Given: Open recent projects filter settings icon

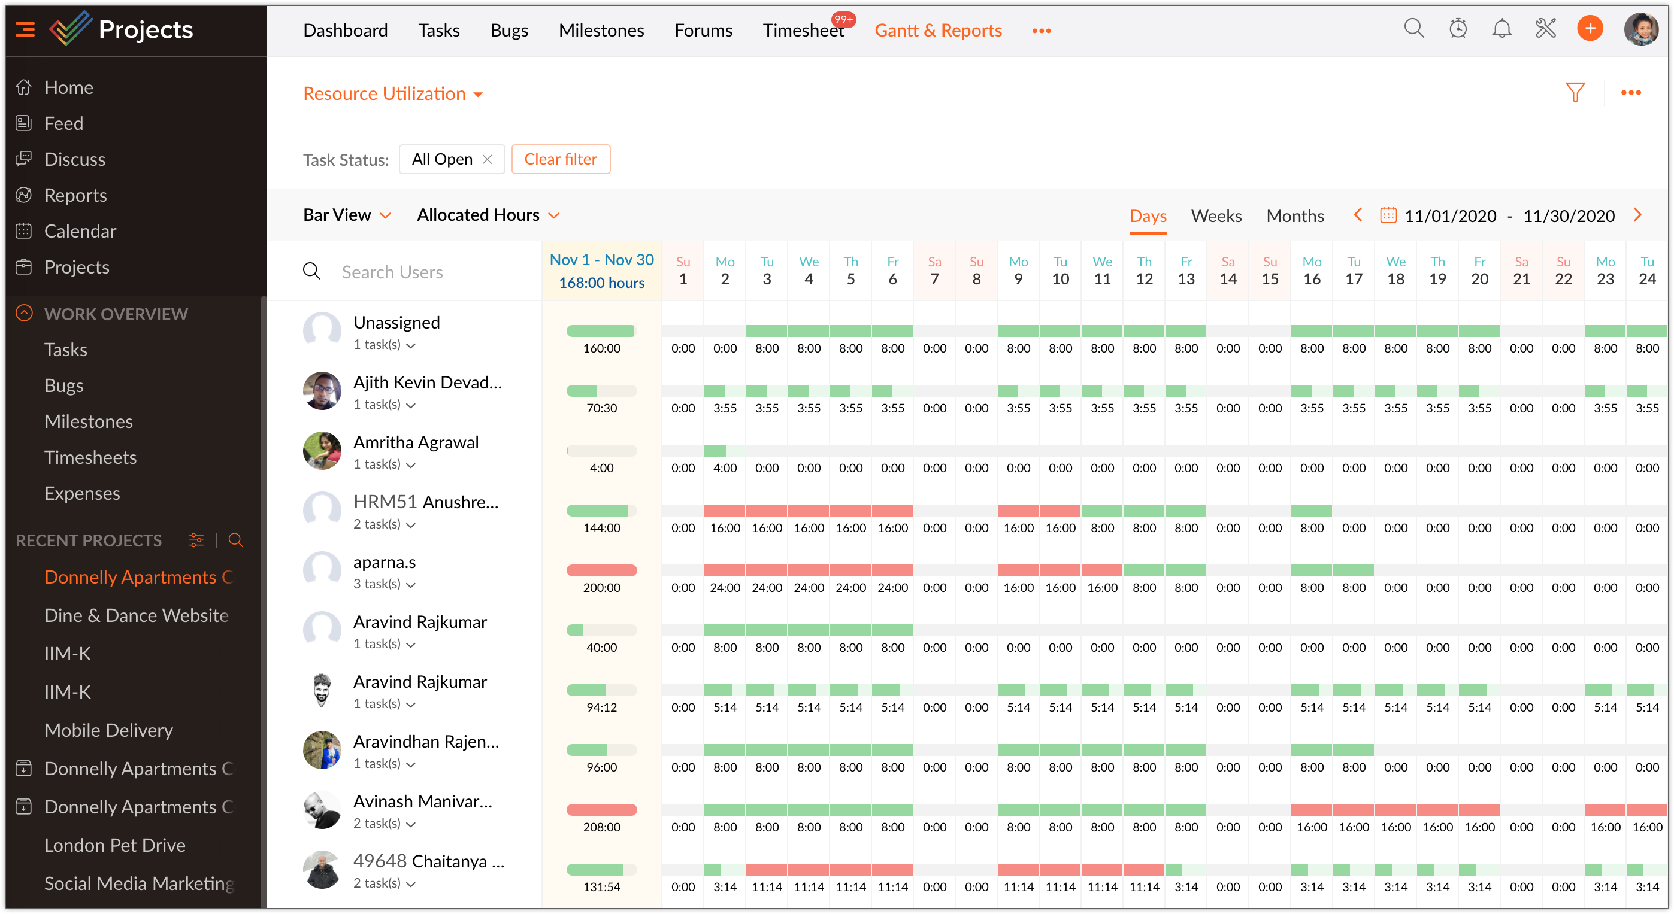Looking at the screenshot, I should (x=196, y=540).
